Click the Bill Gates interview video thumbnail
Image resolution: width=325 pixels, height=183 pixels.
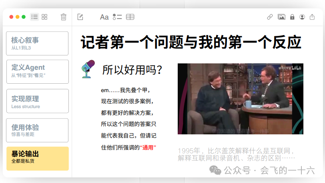[x=241, y=99]
